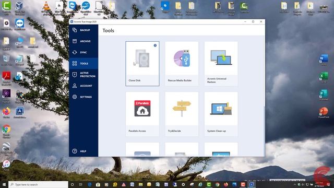
Task: Click the Windows Start button
Action: click(4, 184)
